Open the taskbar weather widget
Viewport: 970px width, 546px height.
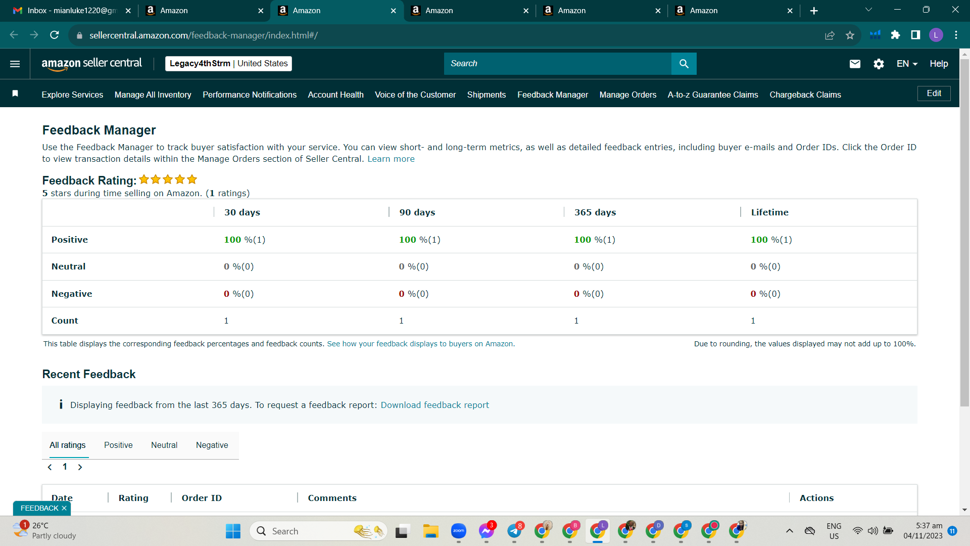pos(44,531)
